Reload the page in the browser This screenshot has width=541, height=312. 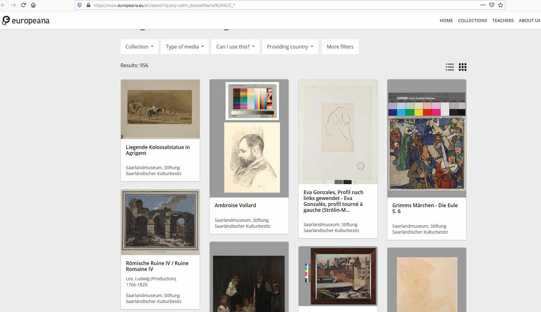tap(23, 5)
